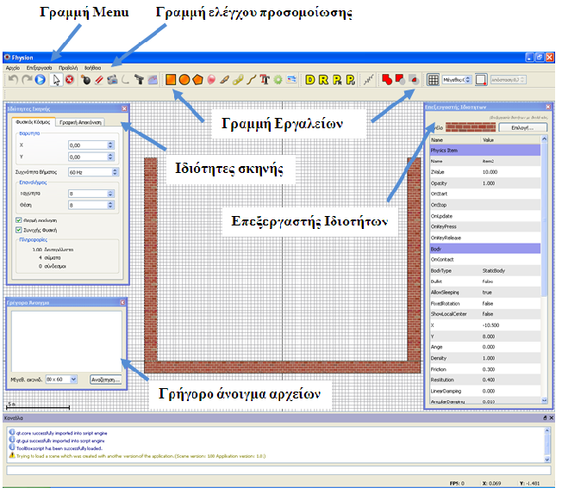
Task: Select the rope curve tool
Action: click(x=251, y=79)
